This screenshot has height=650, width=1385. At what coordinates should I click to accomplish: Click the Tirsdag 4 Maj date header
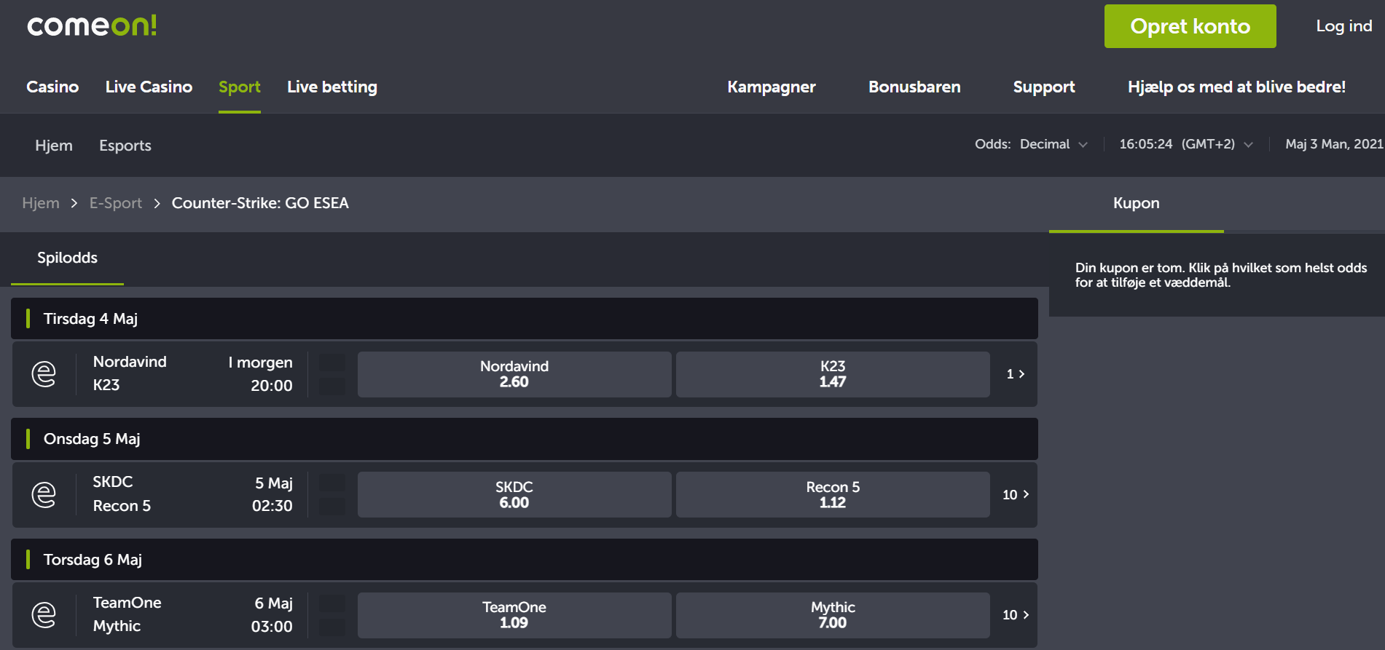(525, 319)
